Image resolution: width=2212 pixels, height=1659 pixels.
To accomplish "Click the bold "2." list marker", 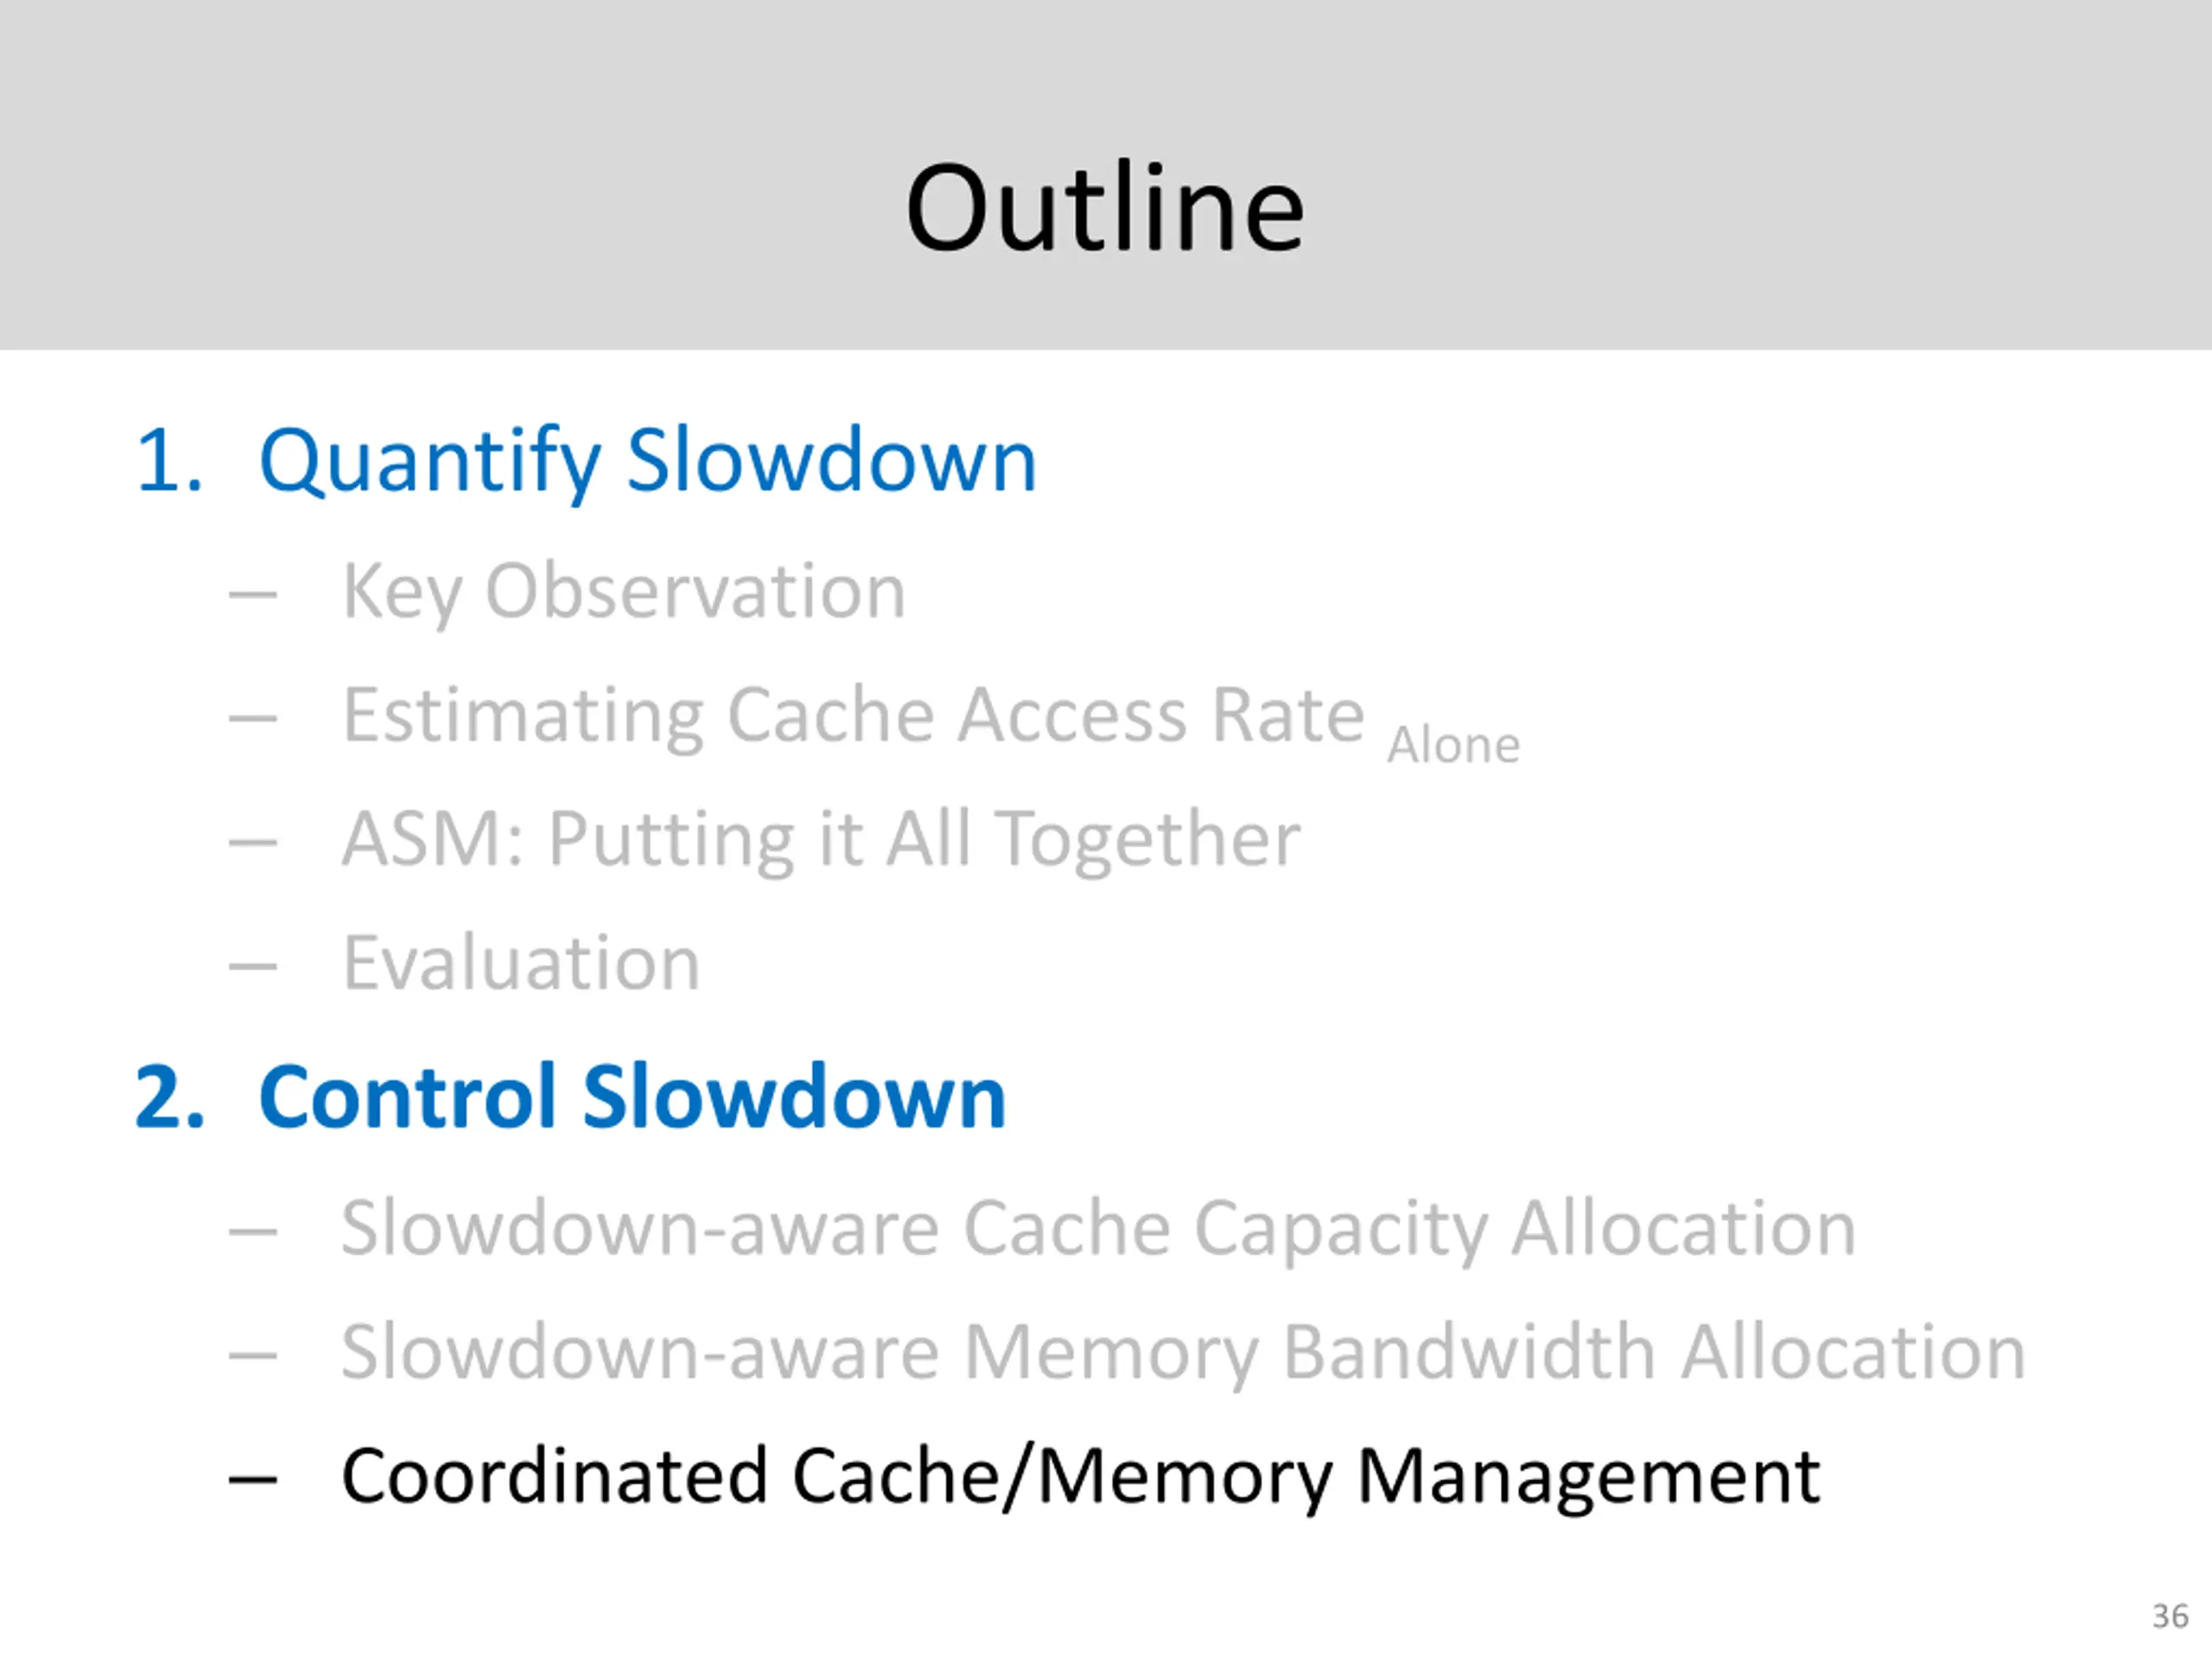I will [169, 1097].
